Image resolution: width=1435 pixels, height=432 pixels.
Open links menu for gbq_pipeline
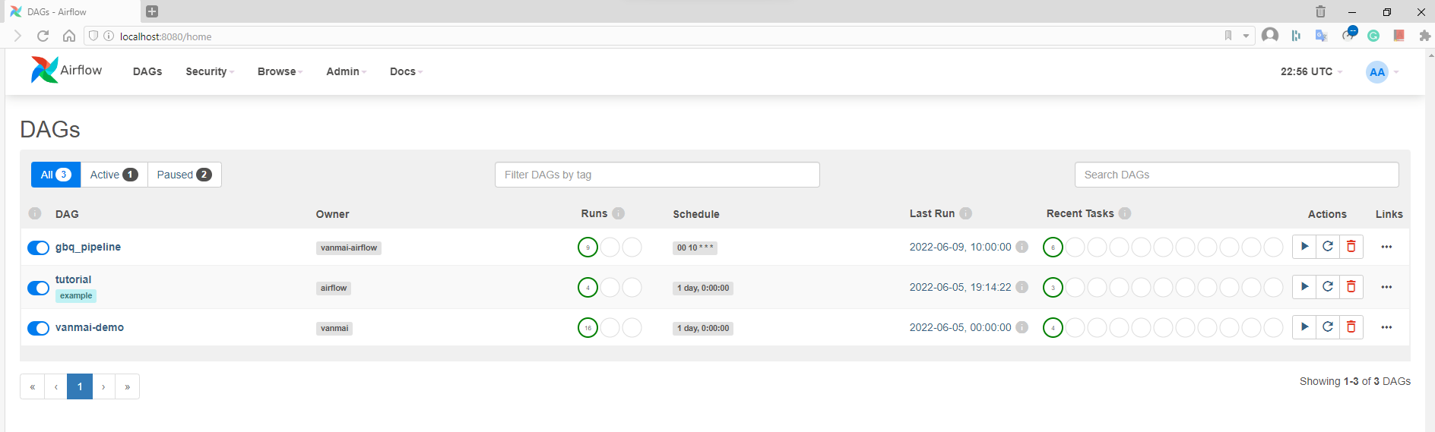click(x=1386, y=247)
